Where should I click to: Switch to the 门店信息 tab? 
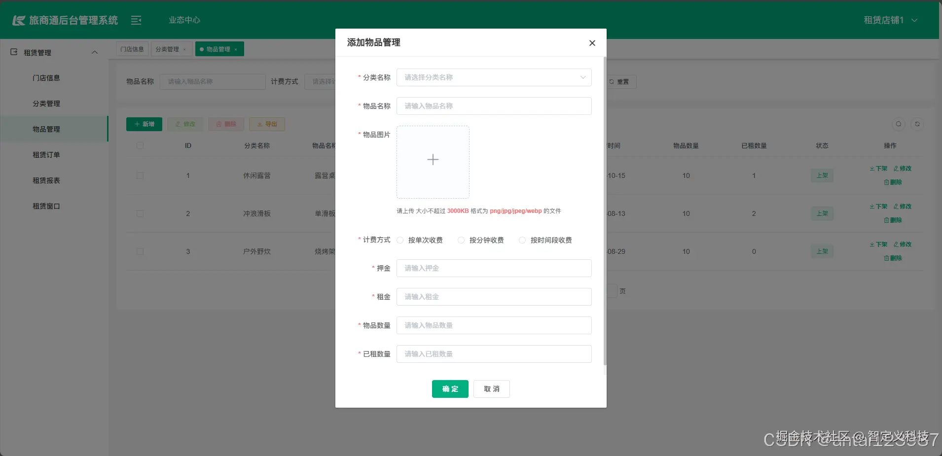coord(132,49)
